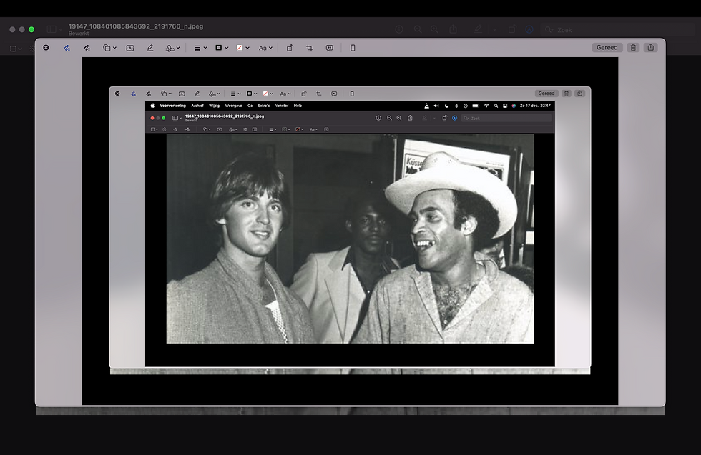Screen dimensions: 701x455
Task: Open the fill color swatch in the top toolbar
Action: [242, 48]
